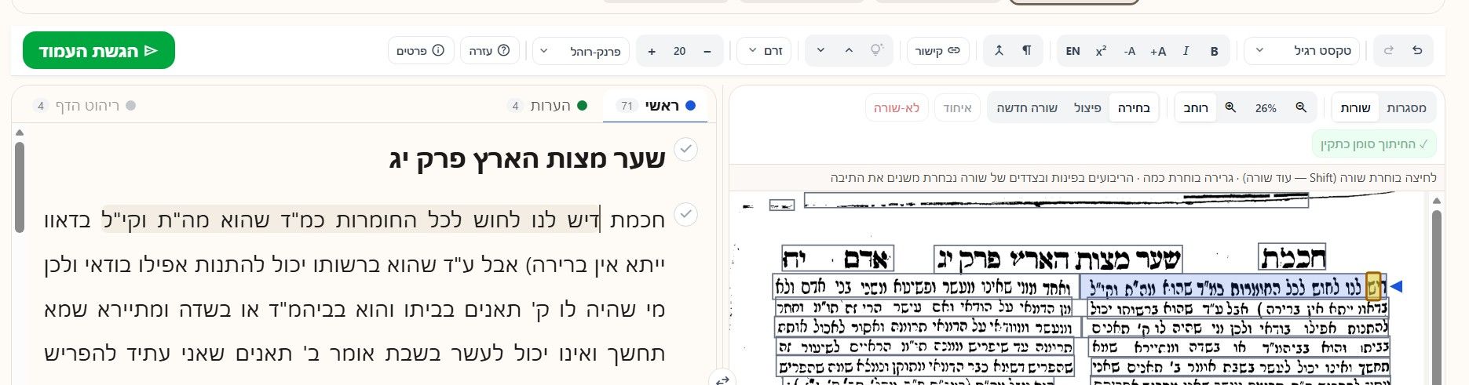1469x385 pixels.
Task: Click the text editor vertical scrollbar thumb
Action: pos(20,187)
